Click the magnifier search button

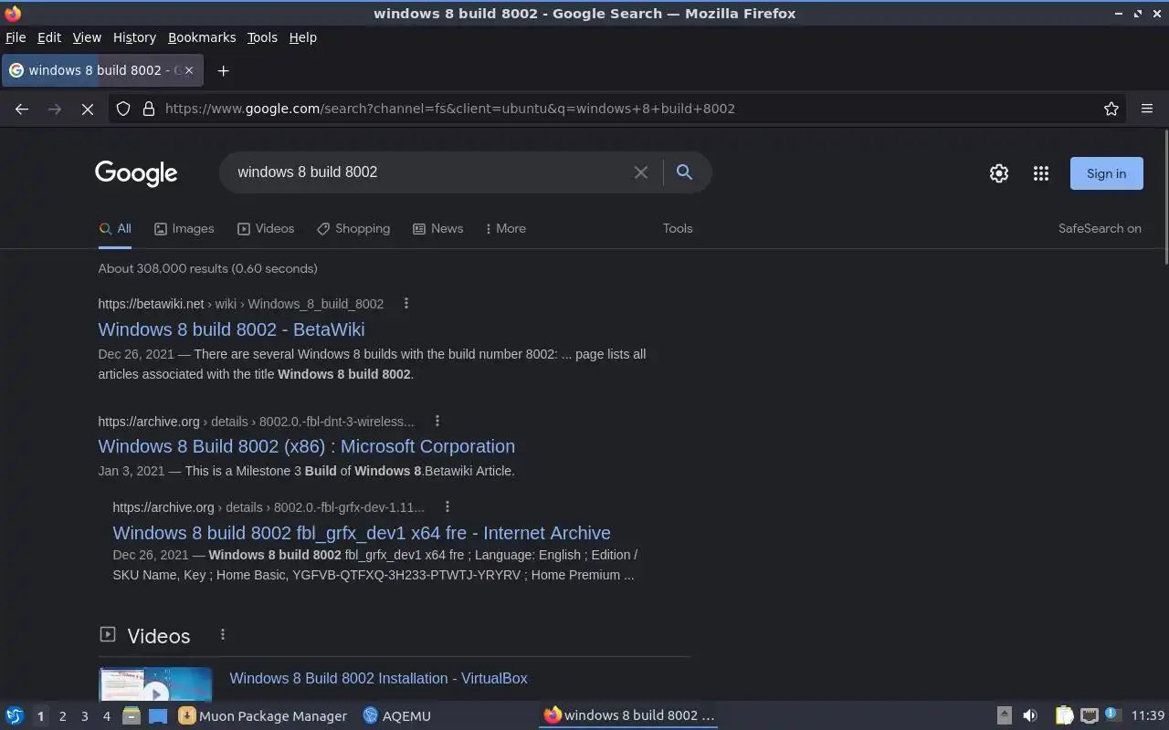(x=684, y=172)
